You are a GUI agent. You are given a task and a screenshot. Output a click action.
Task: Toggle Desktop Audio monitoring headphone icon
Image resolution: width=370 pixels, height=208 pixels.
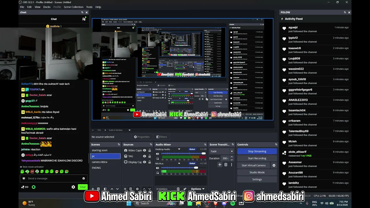tap(158, 158)
